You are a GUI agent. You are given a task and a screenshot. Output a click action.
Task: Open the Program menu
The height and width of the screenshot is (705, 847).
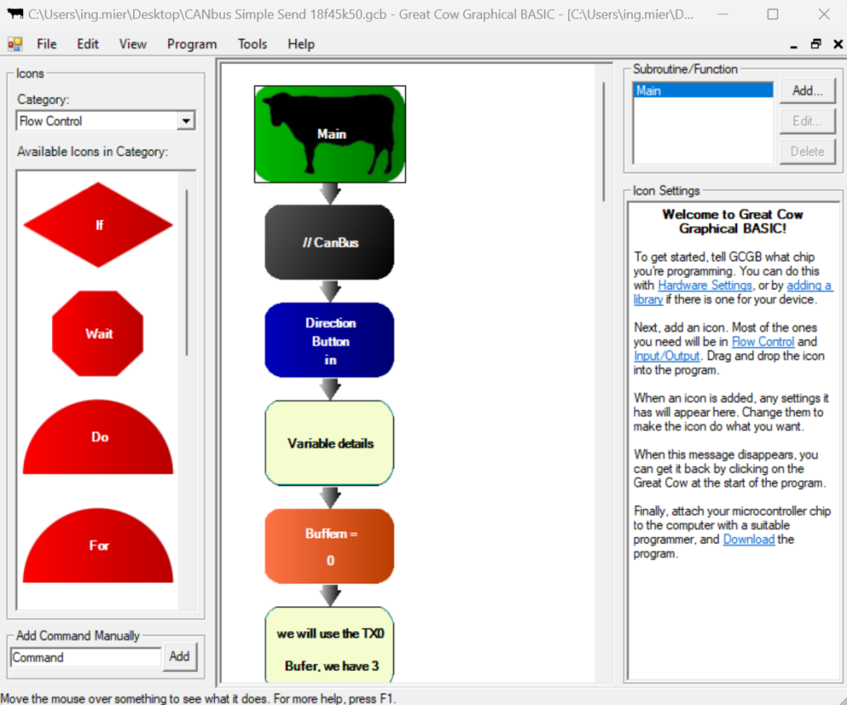tap(191, 44)
